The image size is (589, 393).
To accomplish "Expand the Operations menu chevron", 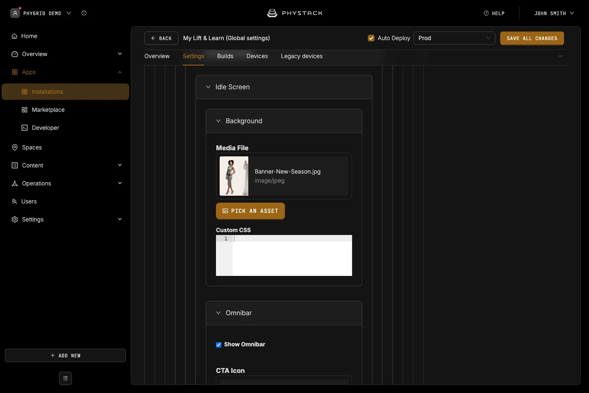I will [120, 183].
